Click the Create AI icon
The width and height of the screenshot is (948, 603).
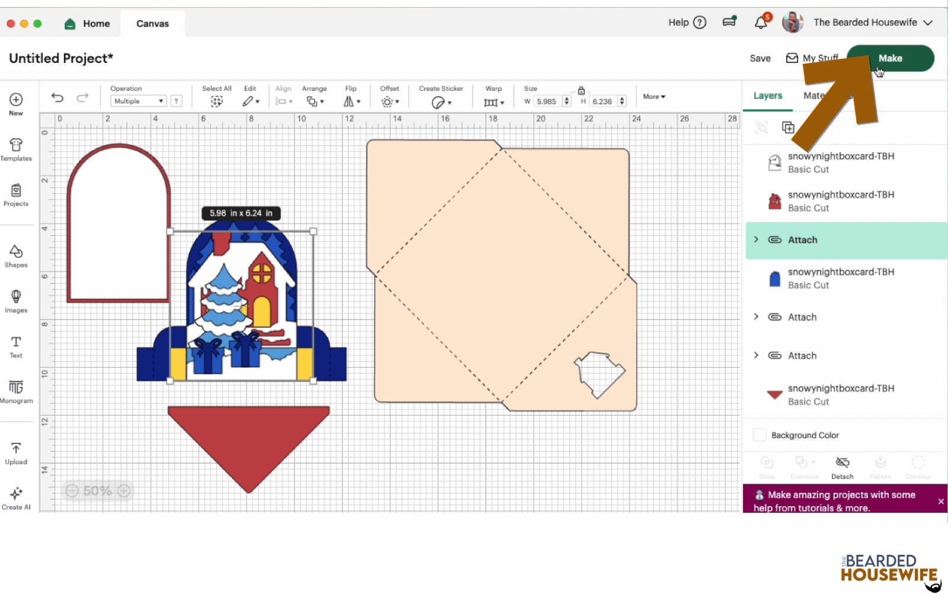16,498
